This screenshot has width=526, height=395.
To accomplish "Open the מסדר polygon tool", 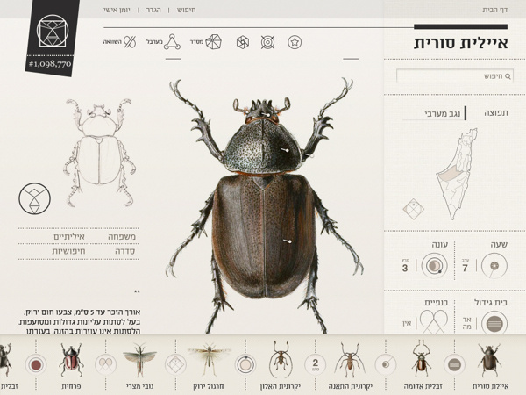I will tap(206, 42).
